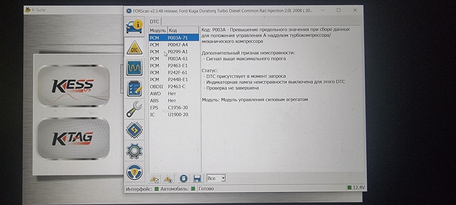Open the oscilloscope dashboard icon in sidebar
This screenshot has height=205, width=456.
tap(134, 68)
